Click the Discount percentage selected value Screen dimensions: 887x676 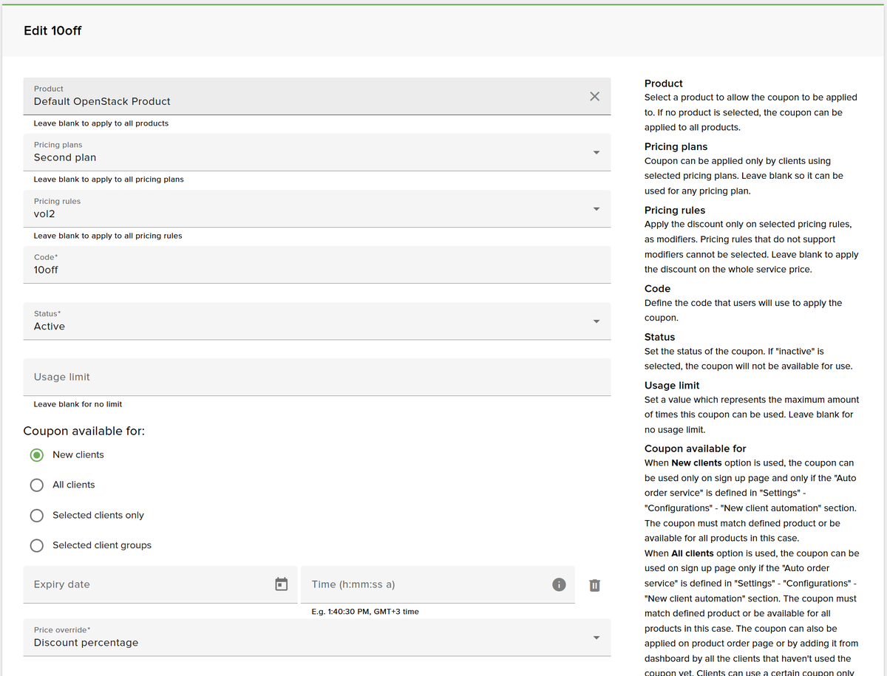[x=86, y=643]
